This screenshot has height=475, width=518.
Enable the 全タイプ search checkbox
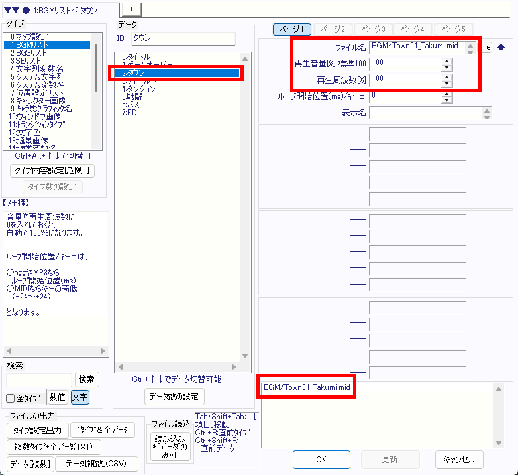11,398
